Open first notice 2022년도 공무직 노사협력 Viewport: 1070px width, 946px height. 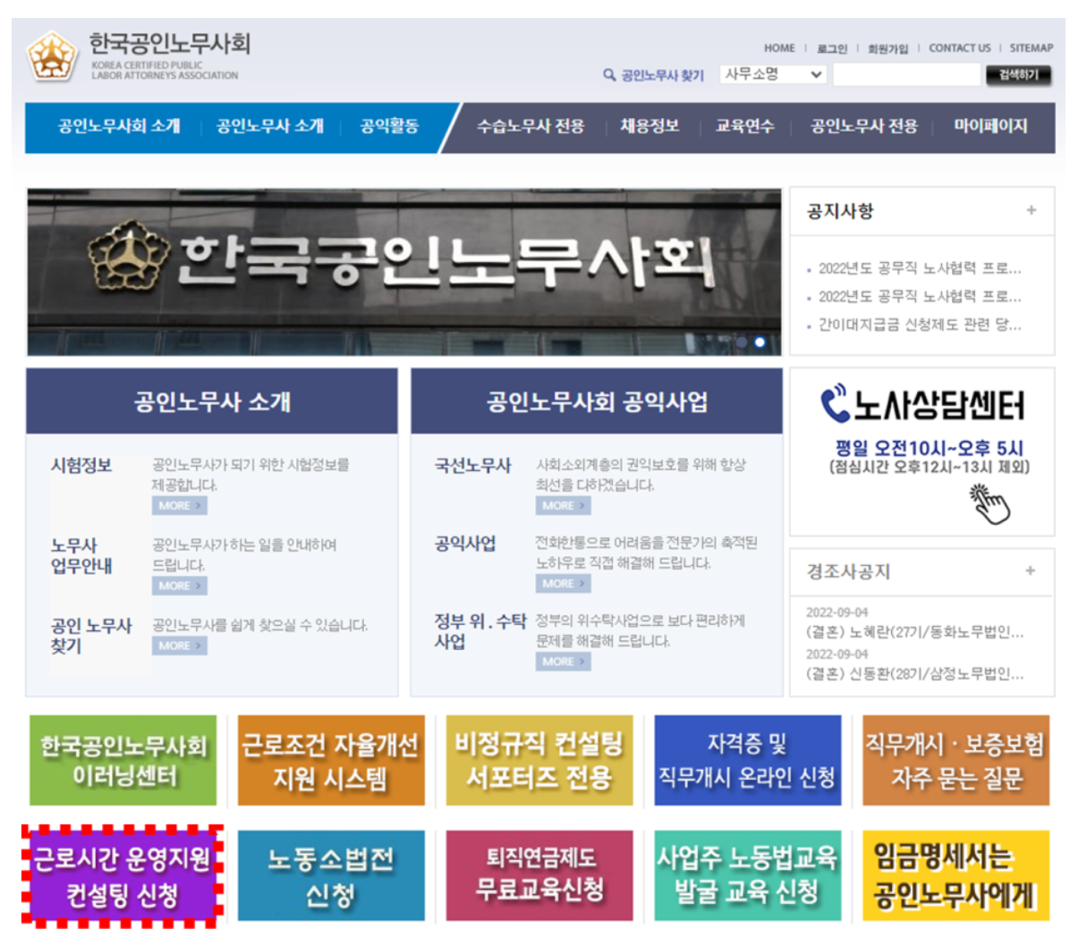click(x=919, y=269)
